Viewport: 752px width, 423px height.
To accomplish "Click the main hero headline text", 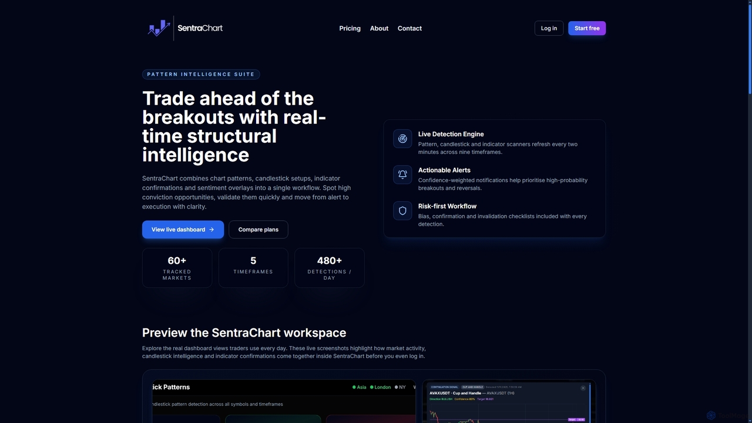I will [234, 126].
